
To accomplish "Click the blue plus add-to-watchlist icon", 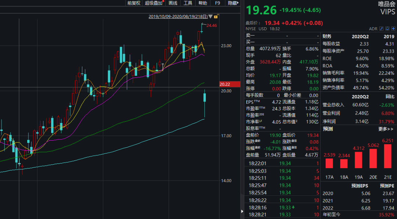I will click(x=393, y=29).
